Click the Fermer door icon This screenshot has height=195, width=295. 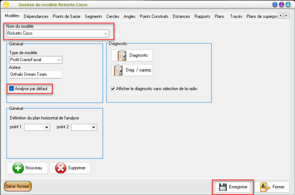point(265,187)
